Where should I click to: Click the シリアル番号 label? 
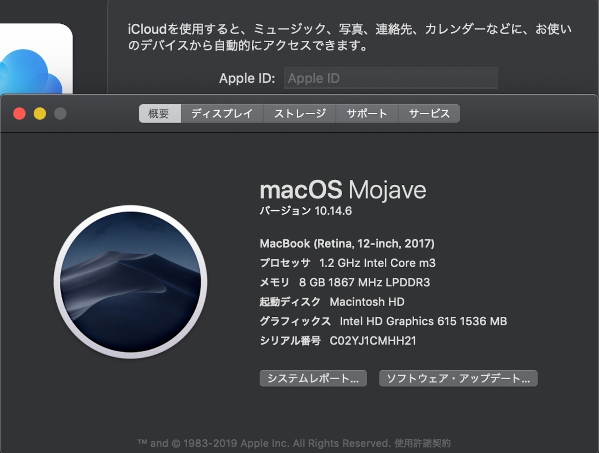[x=290, y=341]
